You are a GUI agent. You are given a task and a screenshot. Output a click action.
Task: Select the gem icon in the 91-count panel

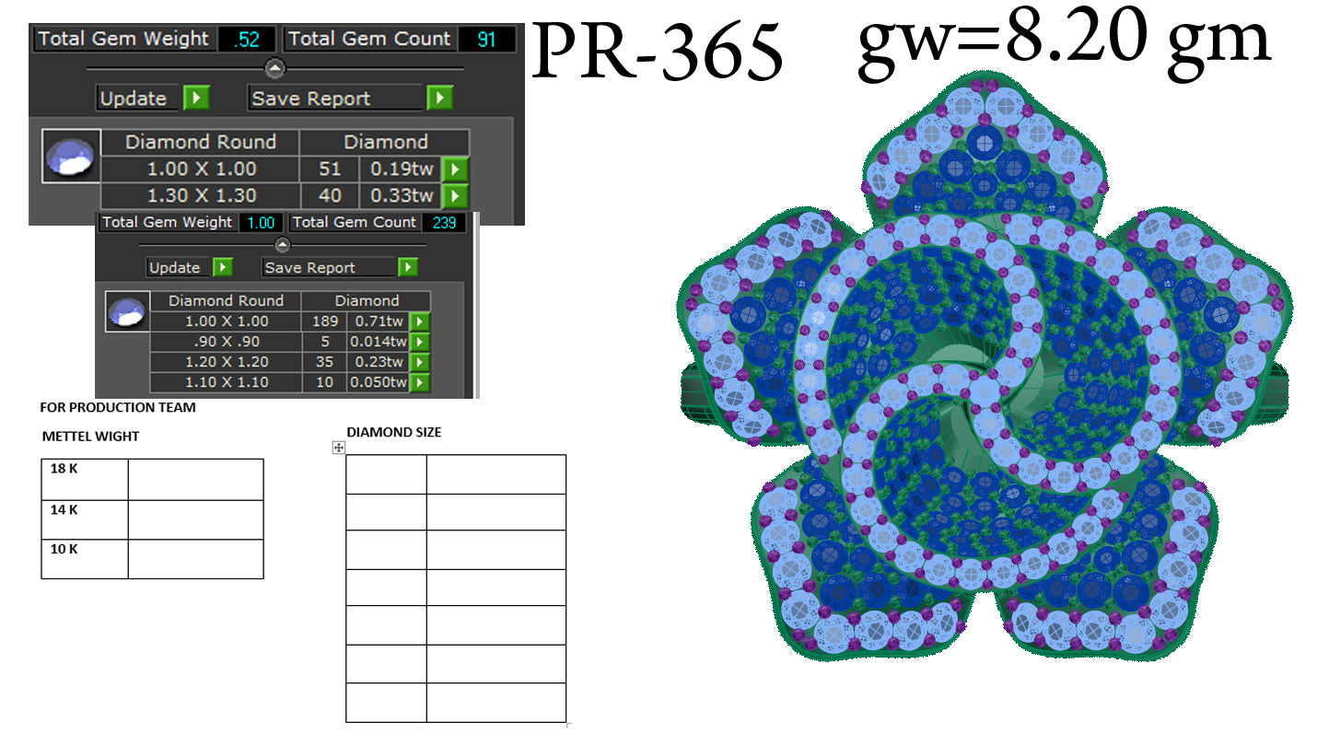click(x=71, y=157)
